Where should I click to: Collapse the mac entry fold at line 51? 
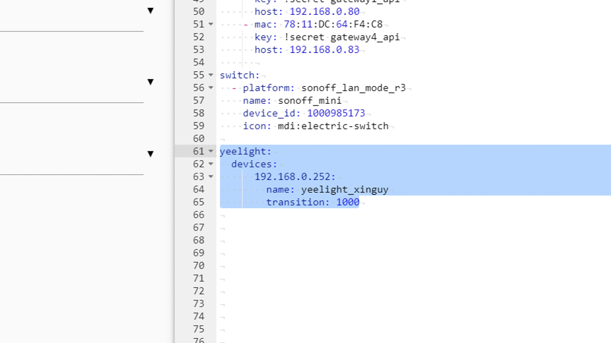211,24
